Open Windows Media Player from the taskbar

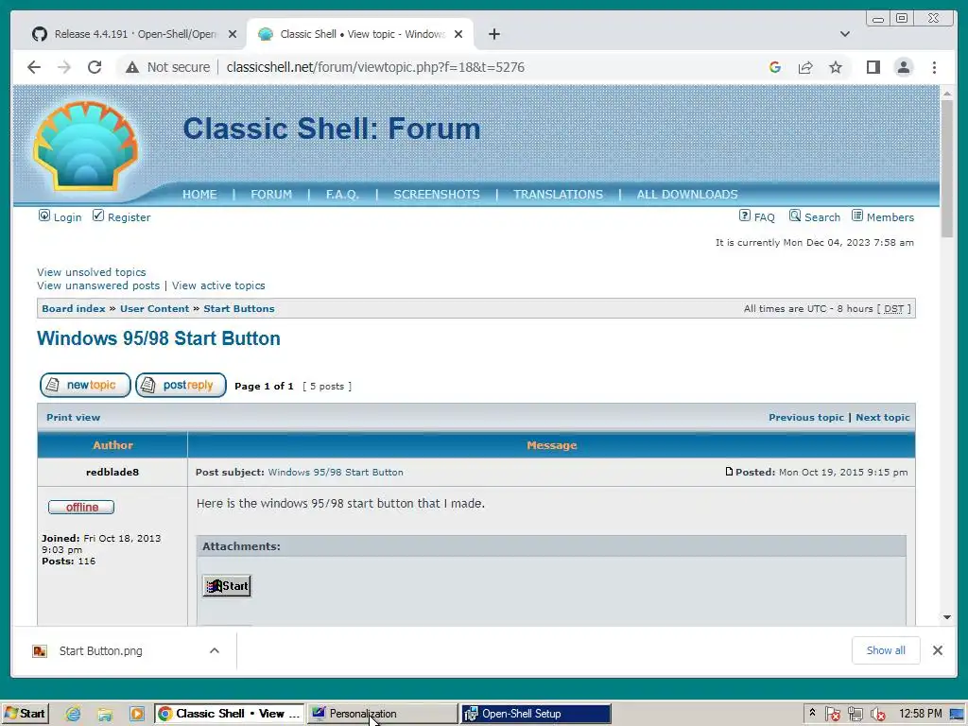tap(136, 714)
